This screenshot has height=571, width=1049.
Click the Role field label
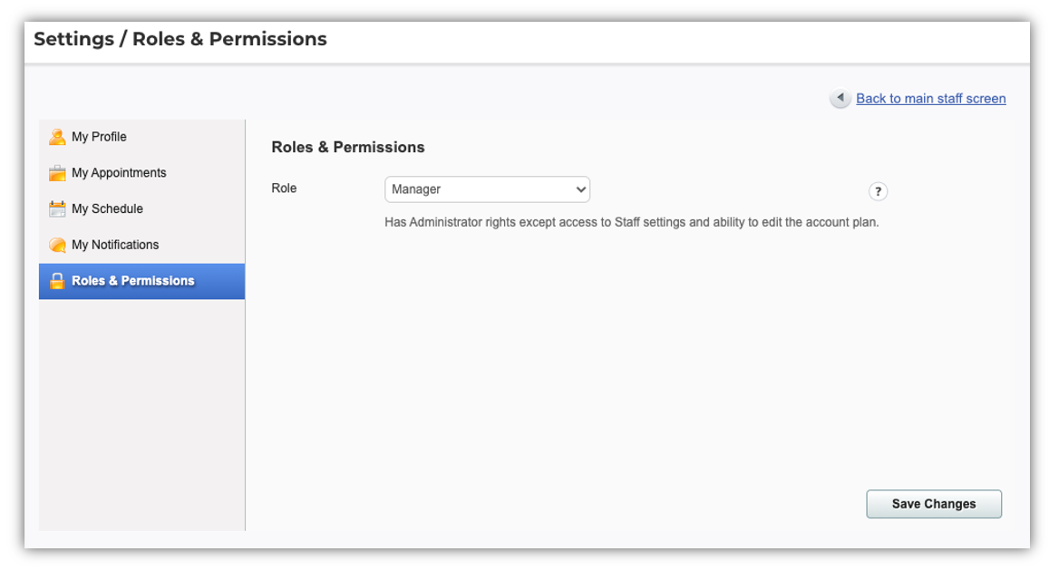284,189
